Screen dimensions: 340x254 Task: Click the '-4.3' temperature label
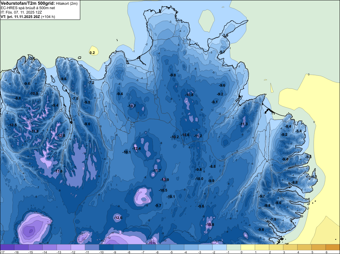(314, 177)
